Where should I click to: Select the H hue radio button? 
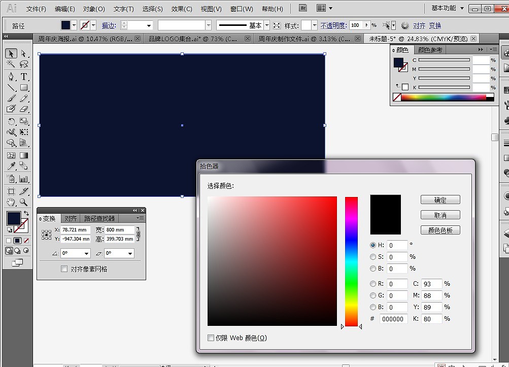point(372,245)
